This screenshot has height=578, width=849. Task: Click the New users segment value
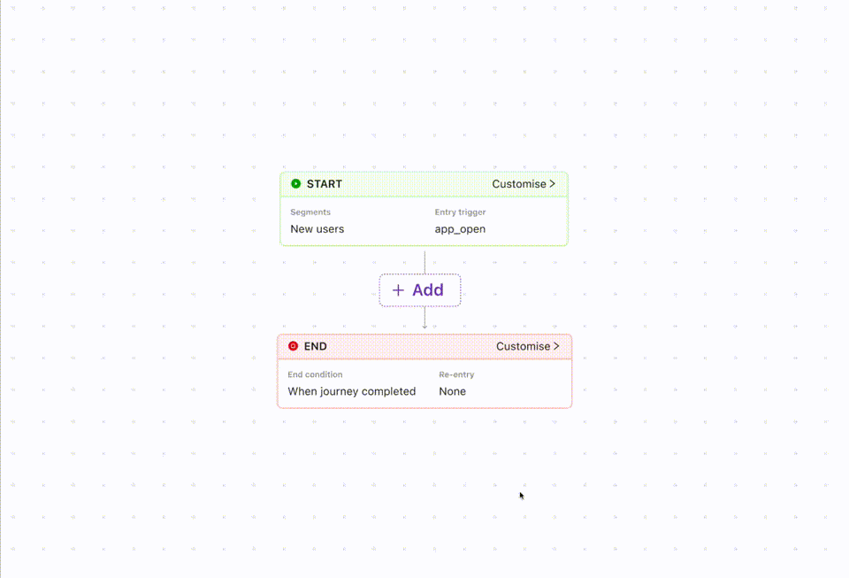pos(317,228)
